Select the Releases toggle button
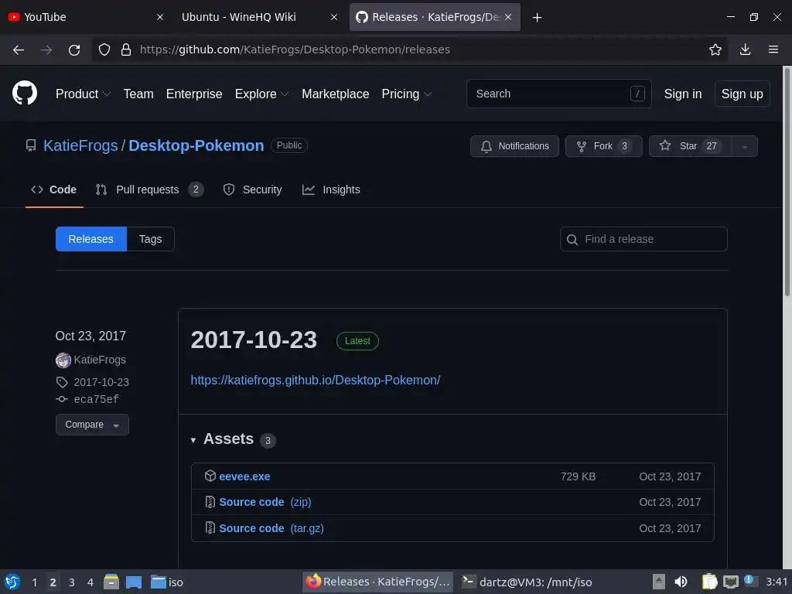The height and width of the screenshot is (594, 792). tap(91, 239)
